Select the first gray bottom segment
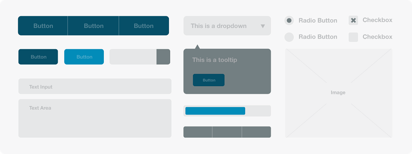Viewport: 412px width, 154px height. [198, 132]
